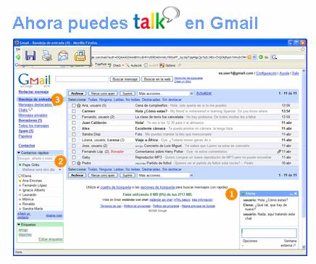The image size is (316, 264).
Task: Click the green Go button by the address bar
Action: [261, 57]
